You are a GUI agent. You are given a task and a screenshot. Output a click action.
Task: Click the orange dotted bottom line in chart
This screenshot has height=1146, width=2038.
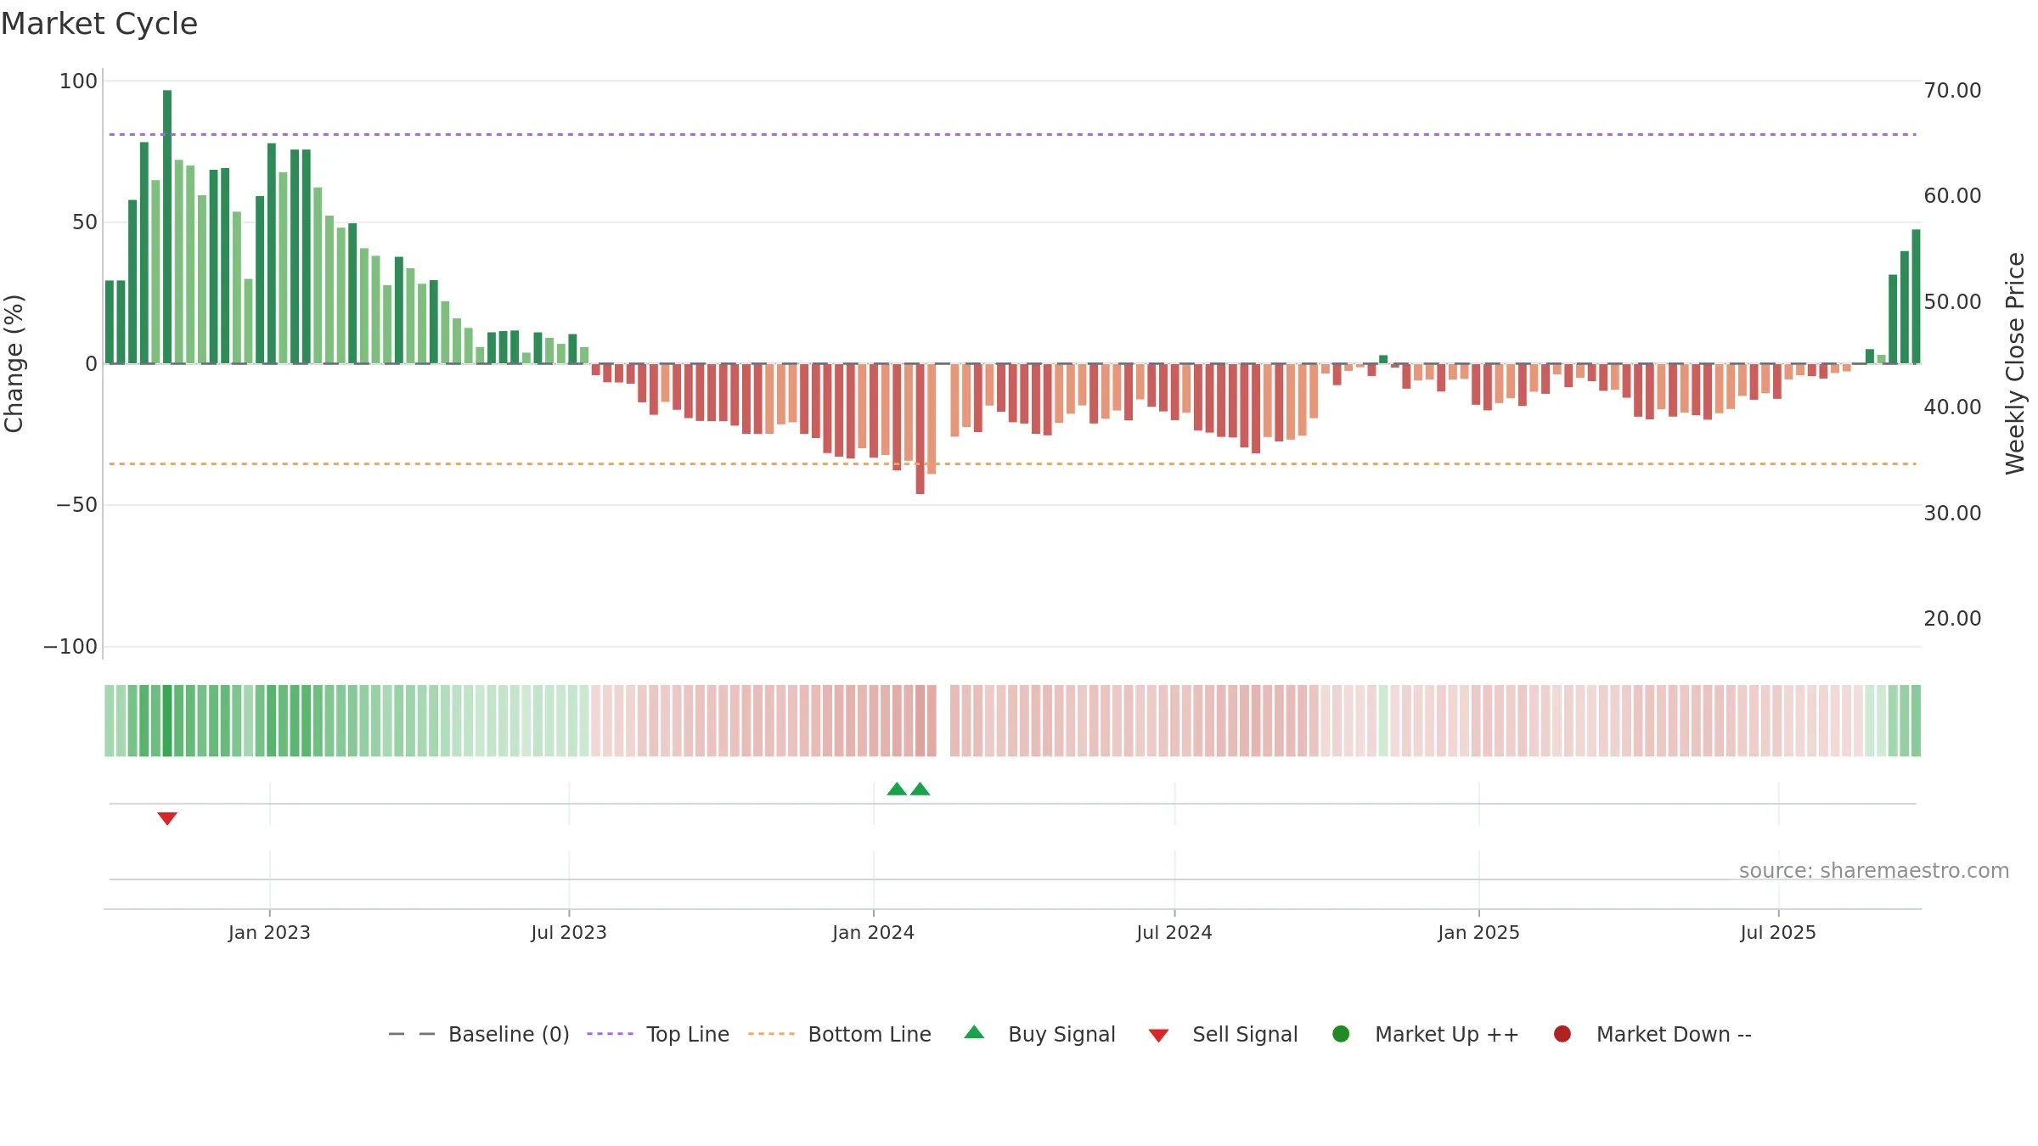[1012, 463]
